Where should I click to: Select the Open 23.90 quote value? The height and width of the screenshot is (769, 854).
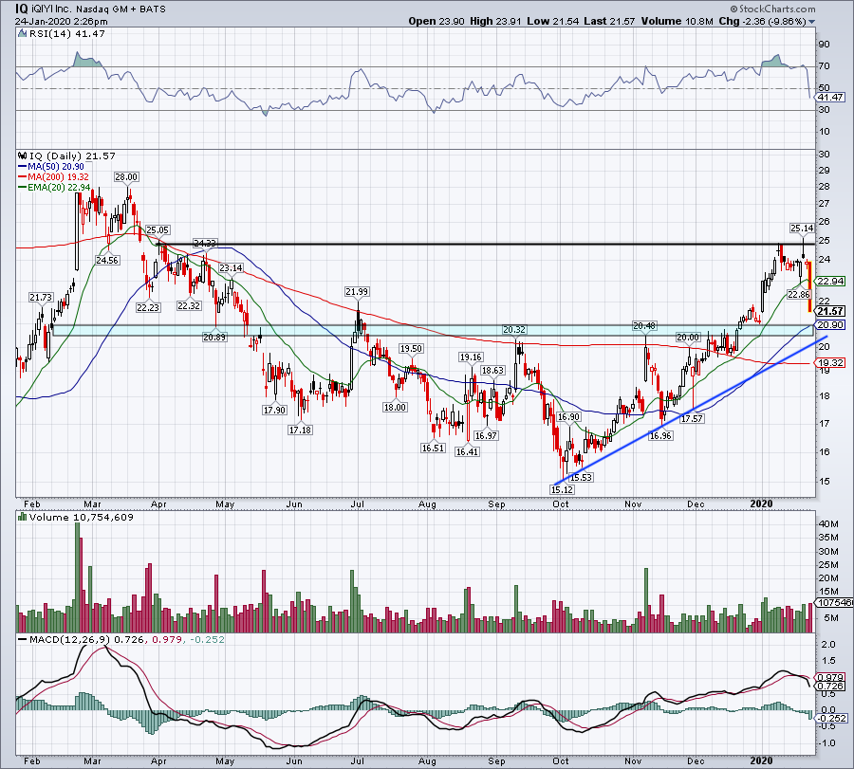pos(436,21)
